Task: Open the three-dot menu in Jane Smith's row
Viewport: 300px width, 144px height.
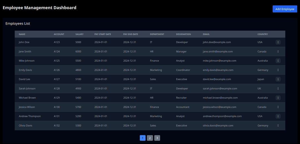Action: point(278,51)
